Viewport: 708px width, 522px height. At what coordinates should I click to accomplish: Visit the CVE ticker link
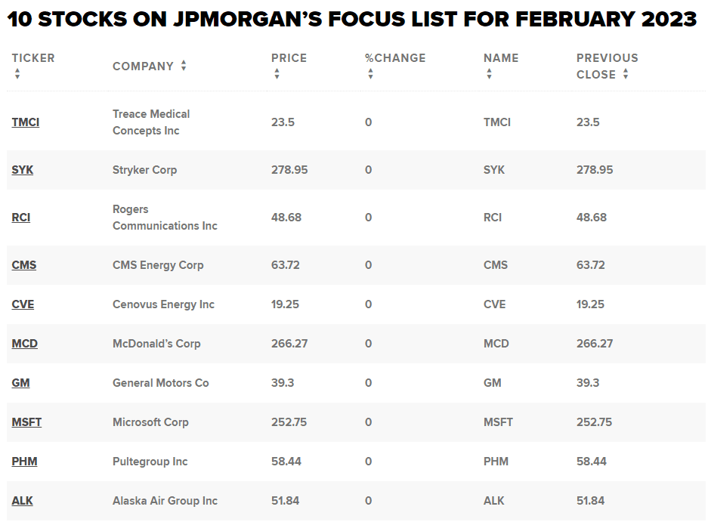(23, 304)
